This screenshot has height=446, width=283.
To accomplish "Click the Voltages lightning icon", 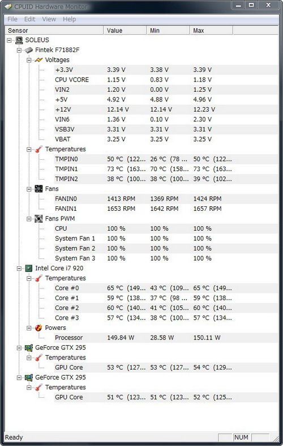I will (x=38, y=60).
